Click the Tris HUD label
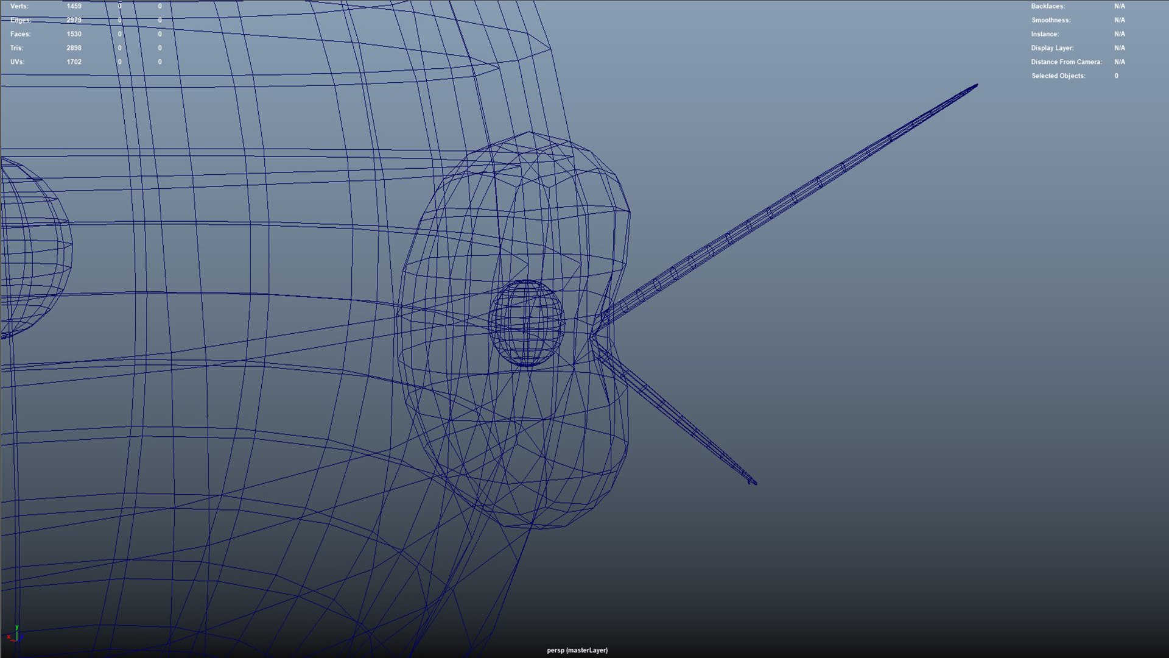 (16, 48)
